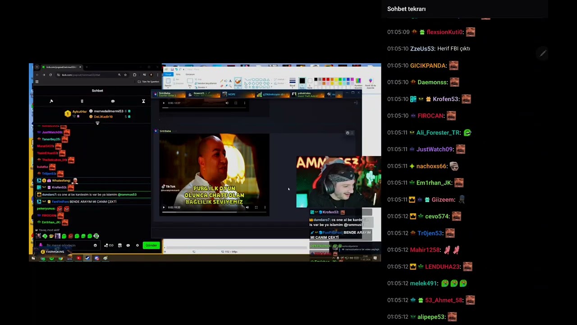577x325 pixels.
Task: Open more options on the TikTok video player
Action: coord(265,207)
